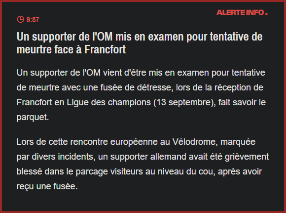Click the date '(13 septembre)'

click(x=184, y=102)
